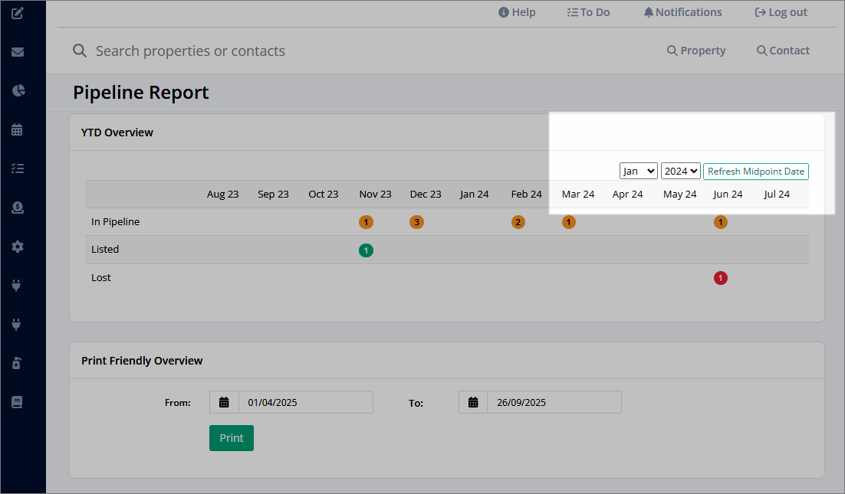Open the book icon in the sidebar
This screenshot has height=494, width=845.
[17, 402]
